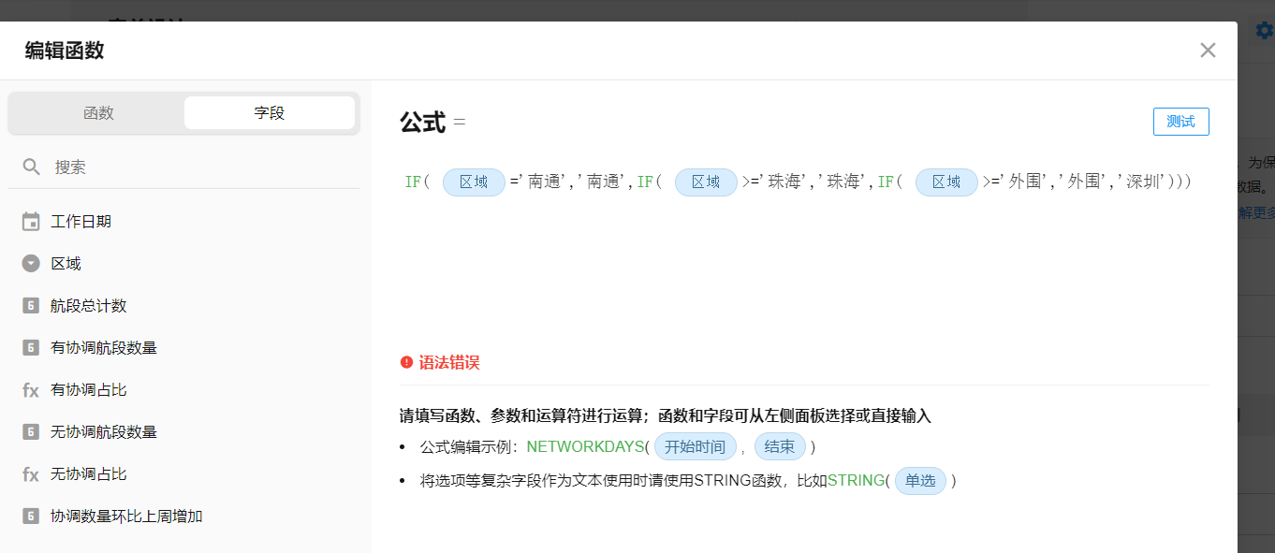This screenshot has height=553, width=1275.
Task: Click the number icon beside 航段总计数
Action: 32,305
